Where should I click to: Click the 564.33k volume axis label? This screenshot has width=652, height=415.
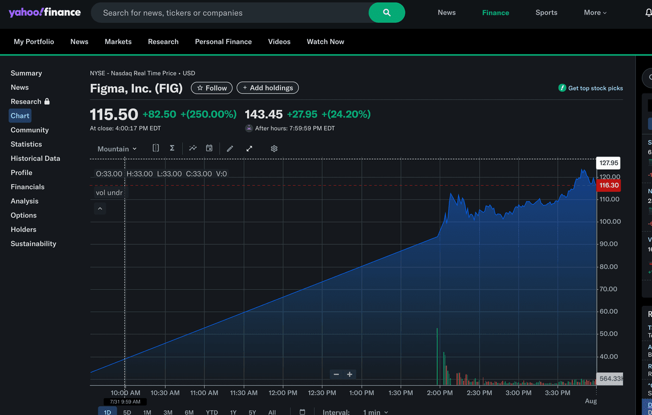coord(610,379)
